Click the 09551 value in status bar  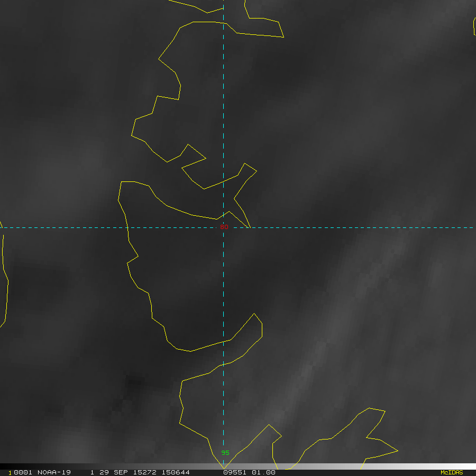click(234, 472)
